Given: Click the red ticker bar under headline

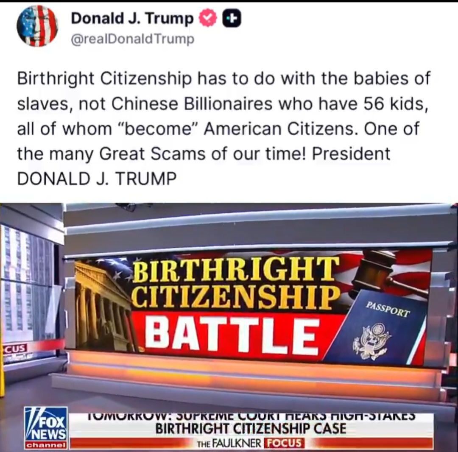Looking at the screenshot, I should pyautogui.click(x=251, y=444).
